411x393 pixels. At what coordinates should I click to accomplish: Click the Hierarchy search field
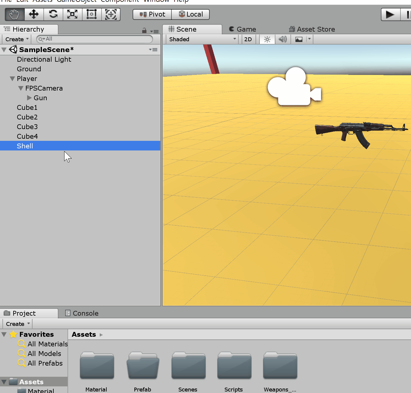93,39
